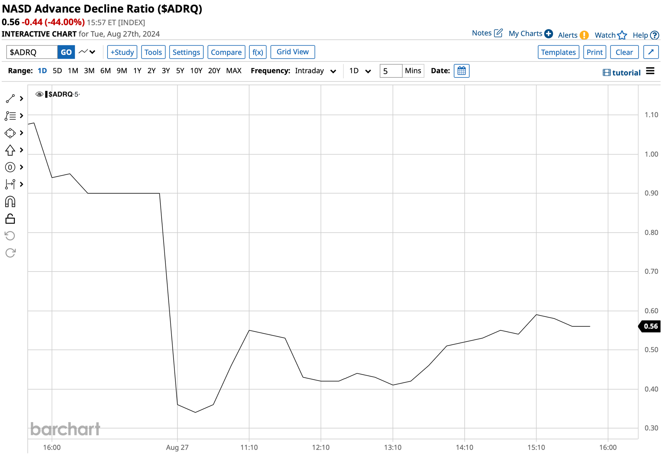Screen dimensions: 664x467
Task: Toggle $ADRQ series visibility eye icon
Action: click(x=39, y=94)
